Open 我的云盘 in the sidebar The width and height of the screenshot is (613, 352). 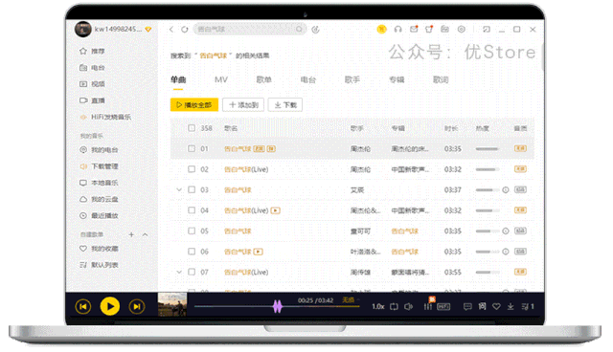pyautogui.click(x=99, y=199)
